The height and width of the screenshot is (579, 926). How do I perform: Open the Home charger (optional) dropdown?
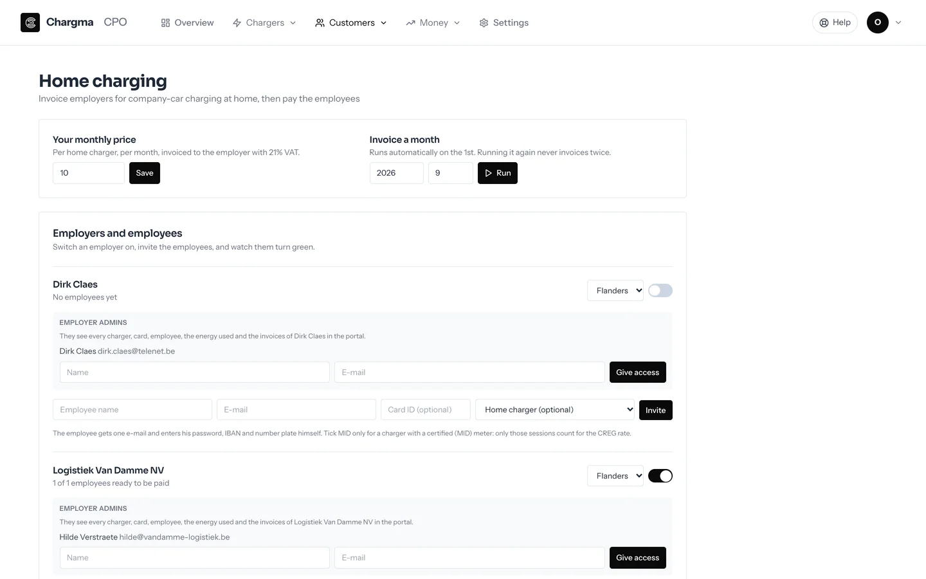pyautogui.click(x=555, y=410)
